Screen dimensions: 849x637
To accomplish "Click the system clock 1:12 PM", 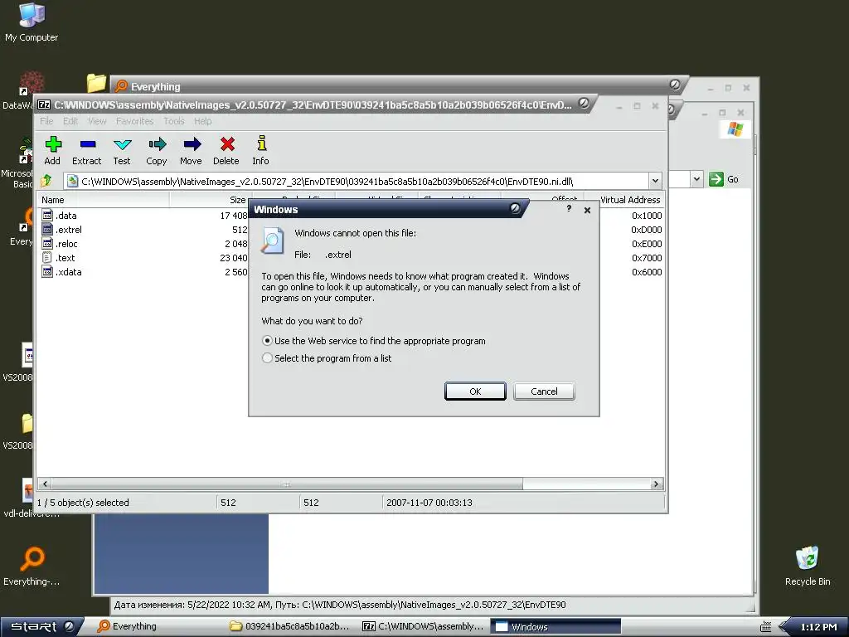I will 818,627.
